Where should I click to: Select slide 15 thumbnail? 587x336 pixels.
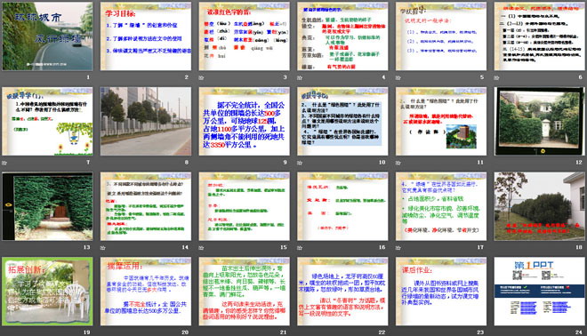(x=245, y=206)
